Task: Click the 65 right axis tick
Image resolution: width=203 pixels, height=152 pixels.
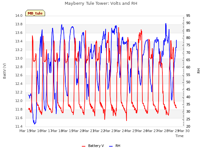Action: [x=188, y=60]
